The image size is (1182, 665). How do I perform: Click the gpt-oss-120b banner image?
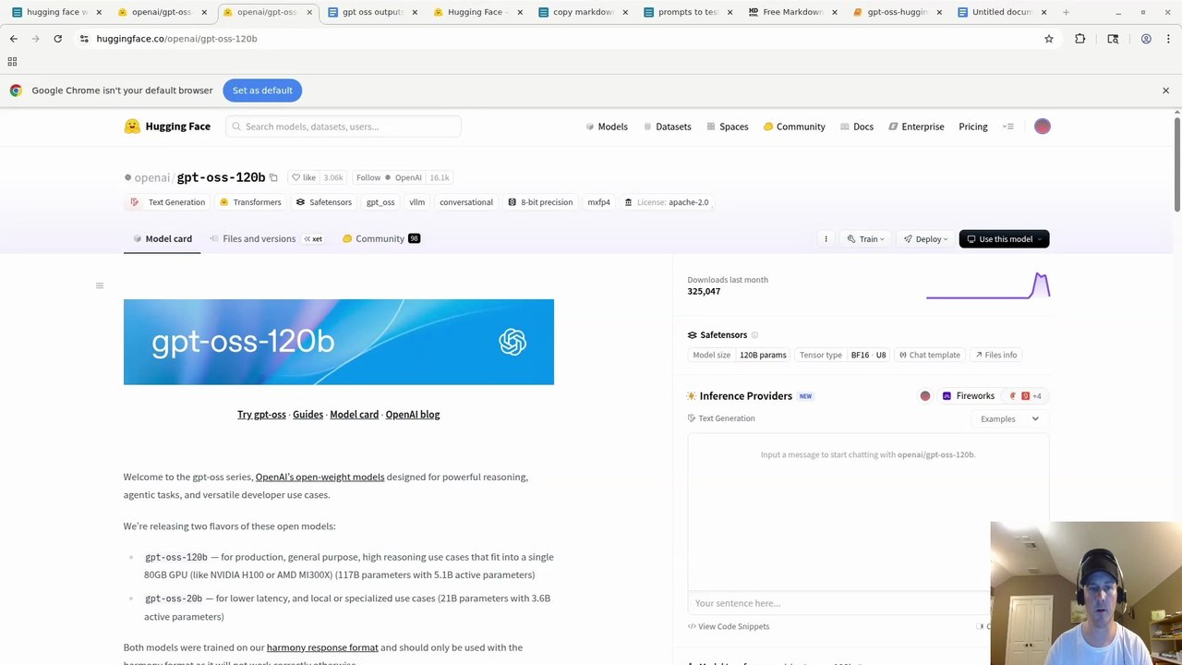(x=339, y=342)
